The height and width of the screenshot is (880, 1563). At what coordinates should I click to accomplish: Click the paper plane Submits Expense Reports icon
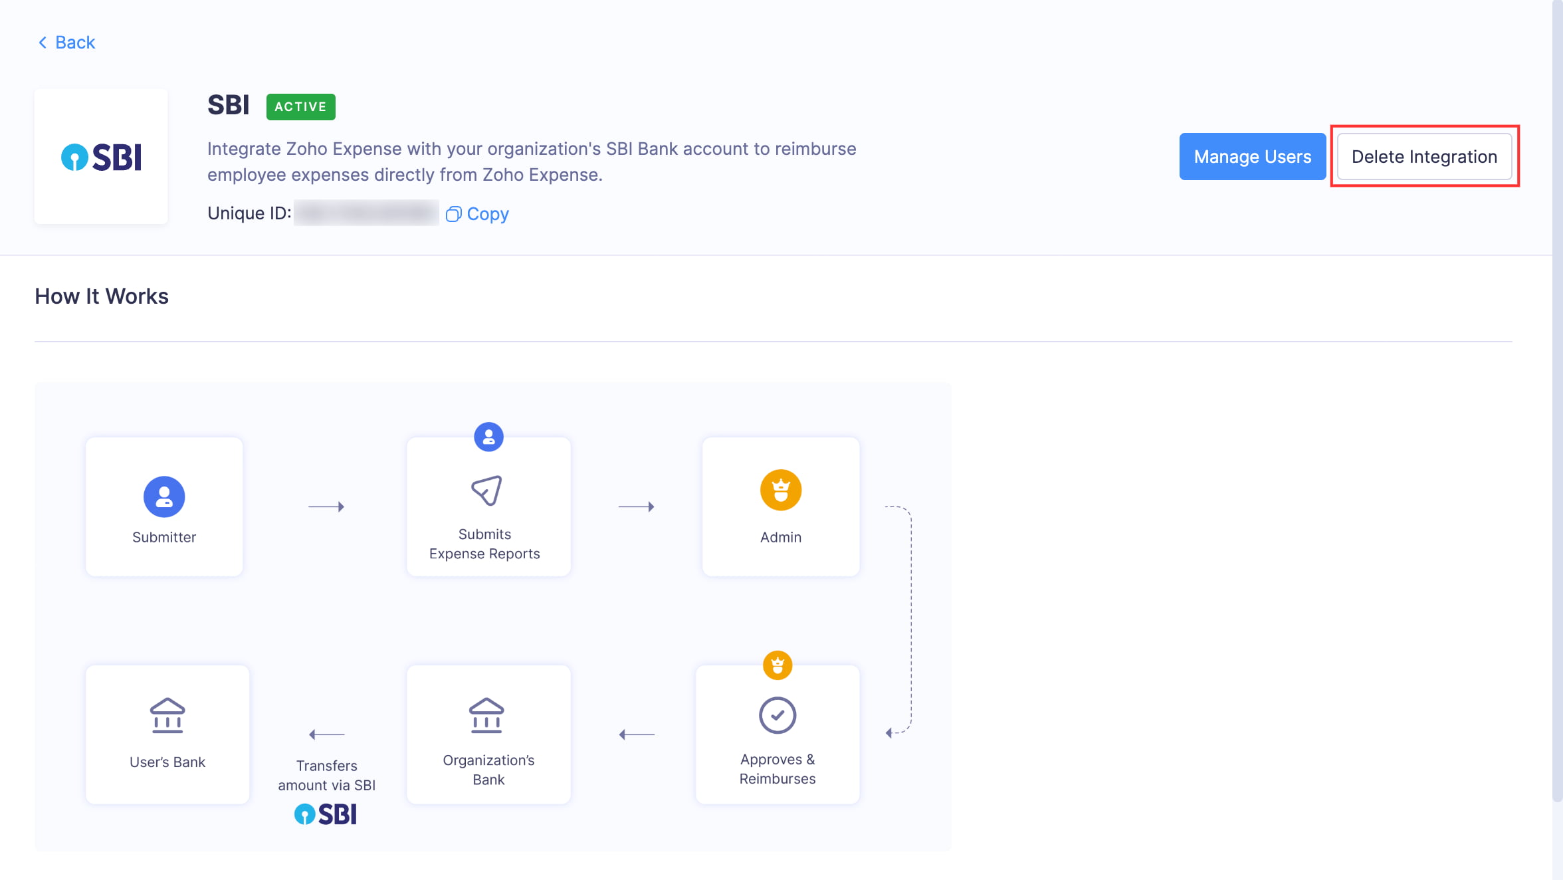point(487,491)
